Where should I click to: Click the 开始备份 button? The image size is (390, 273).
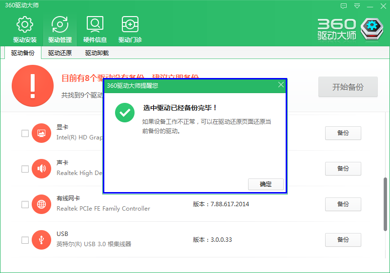pos(348,87)
